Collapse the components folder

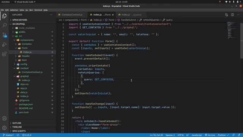pyautogui.click(x=32, y=40)
